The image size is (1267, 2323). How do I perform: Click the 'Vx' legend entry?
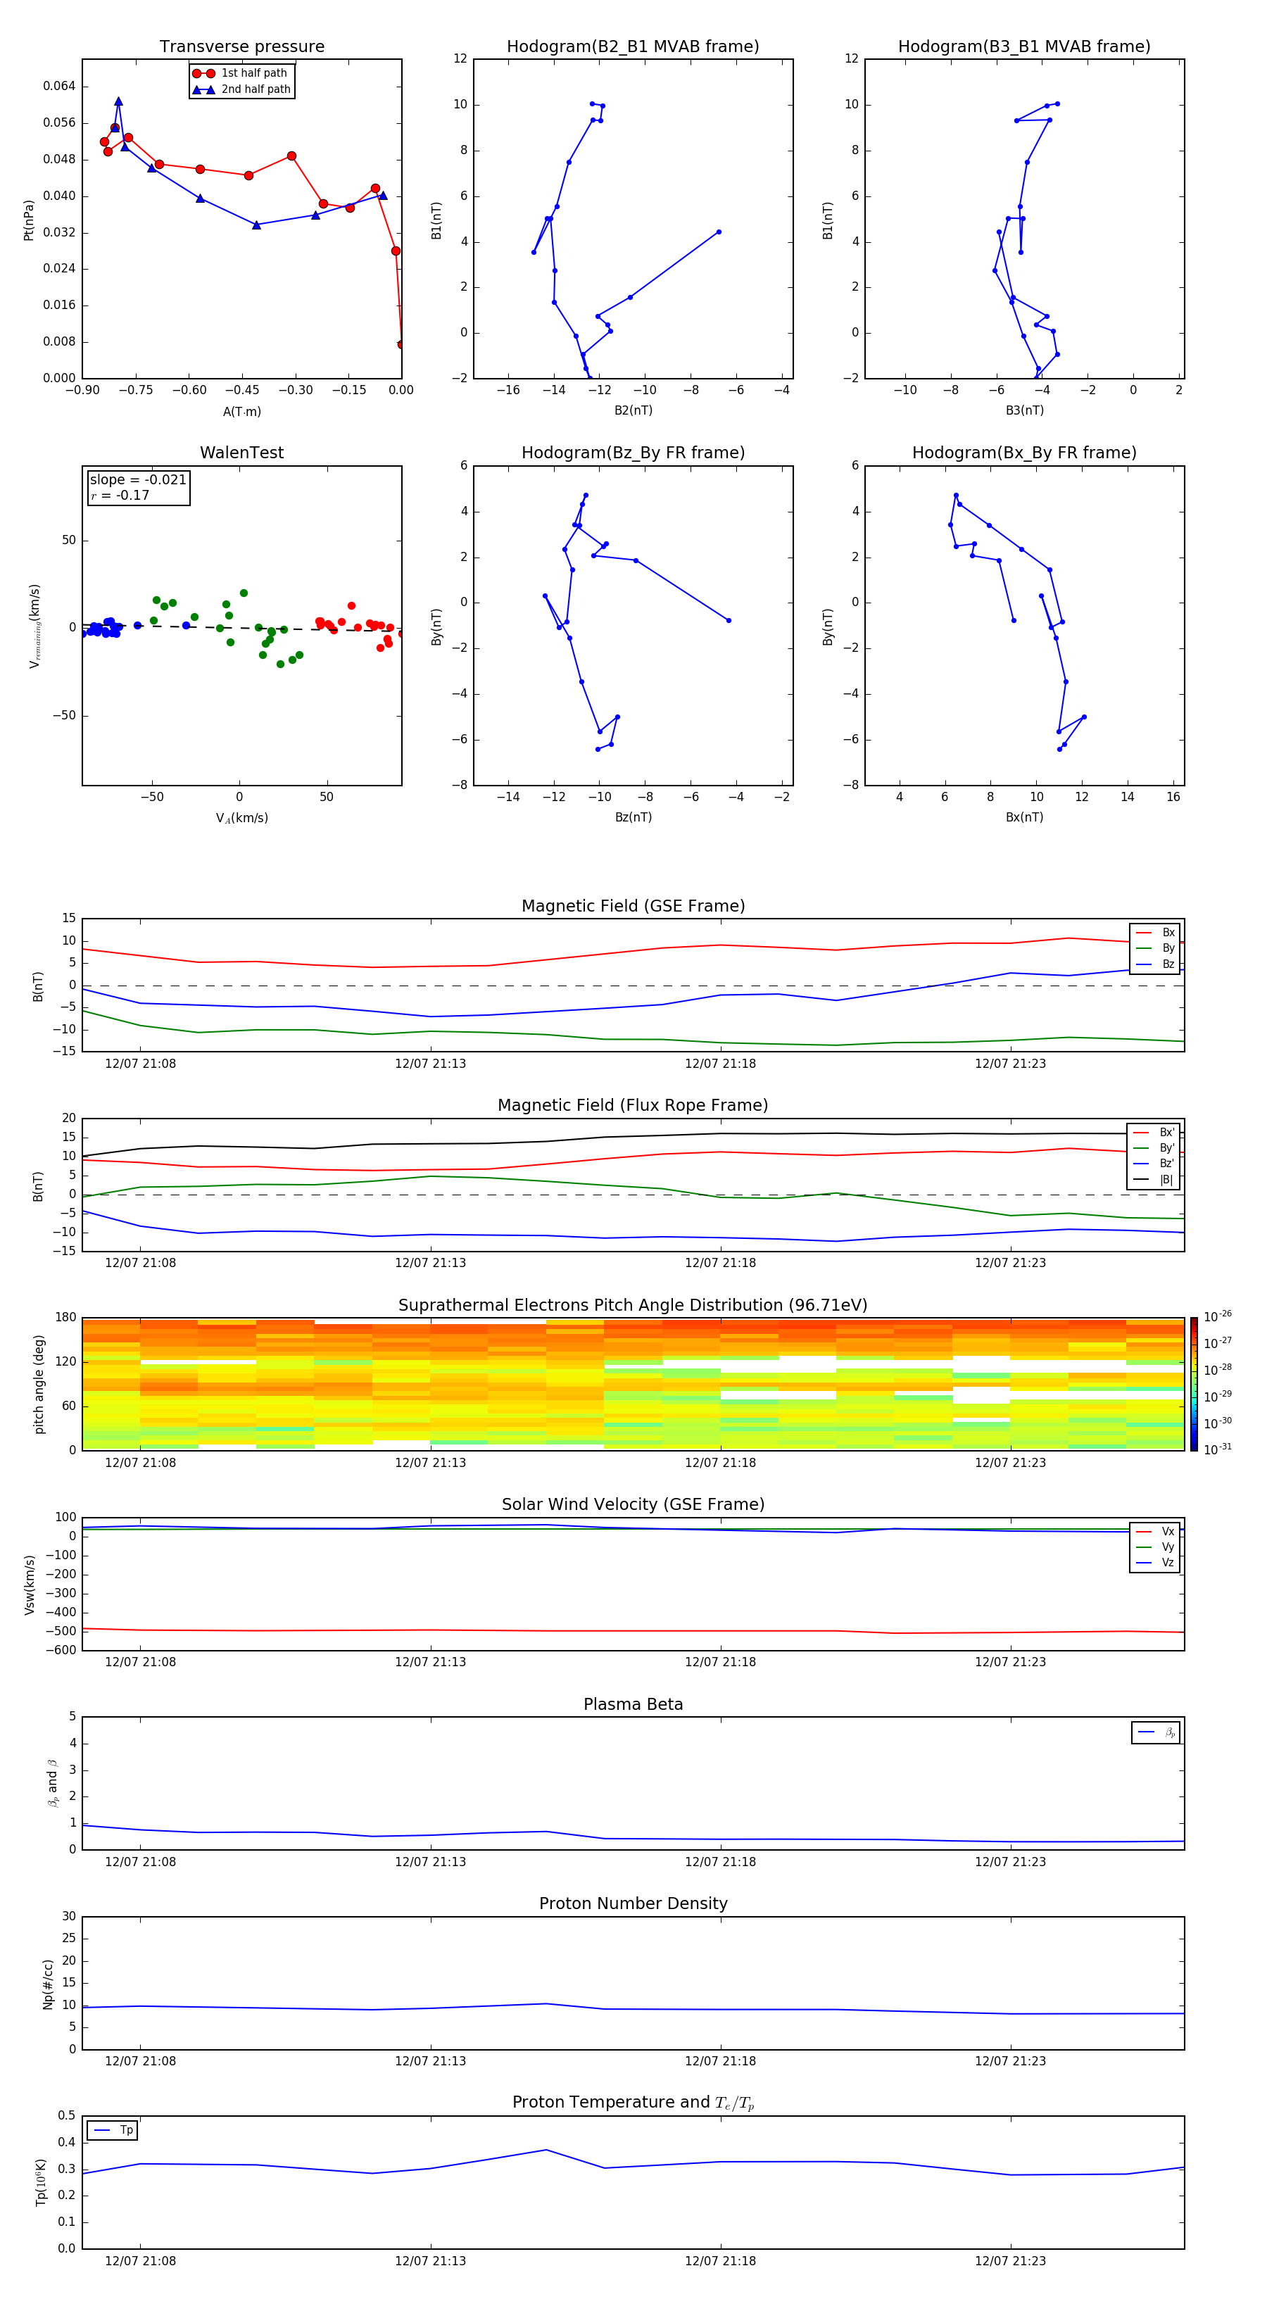[x=1155, y=1531]
